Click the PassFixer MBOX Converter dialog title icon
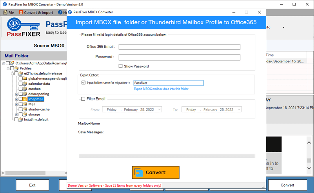This screenshot has height=193, width=314. click(x=70, y=12)
